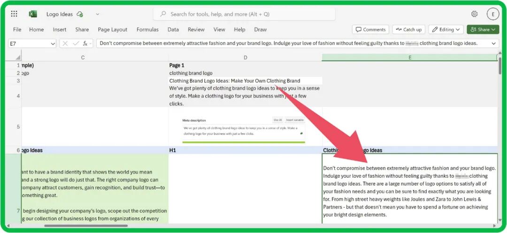
Task: Click the Catch up button
Action: (408, 30)
